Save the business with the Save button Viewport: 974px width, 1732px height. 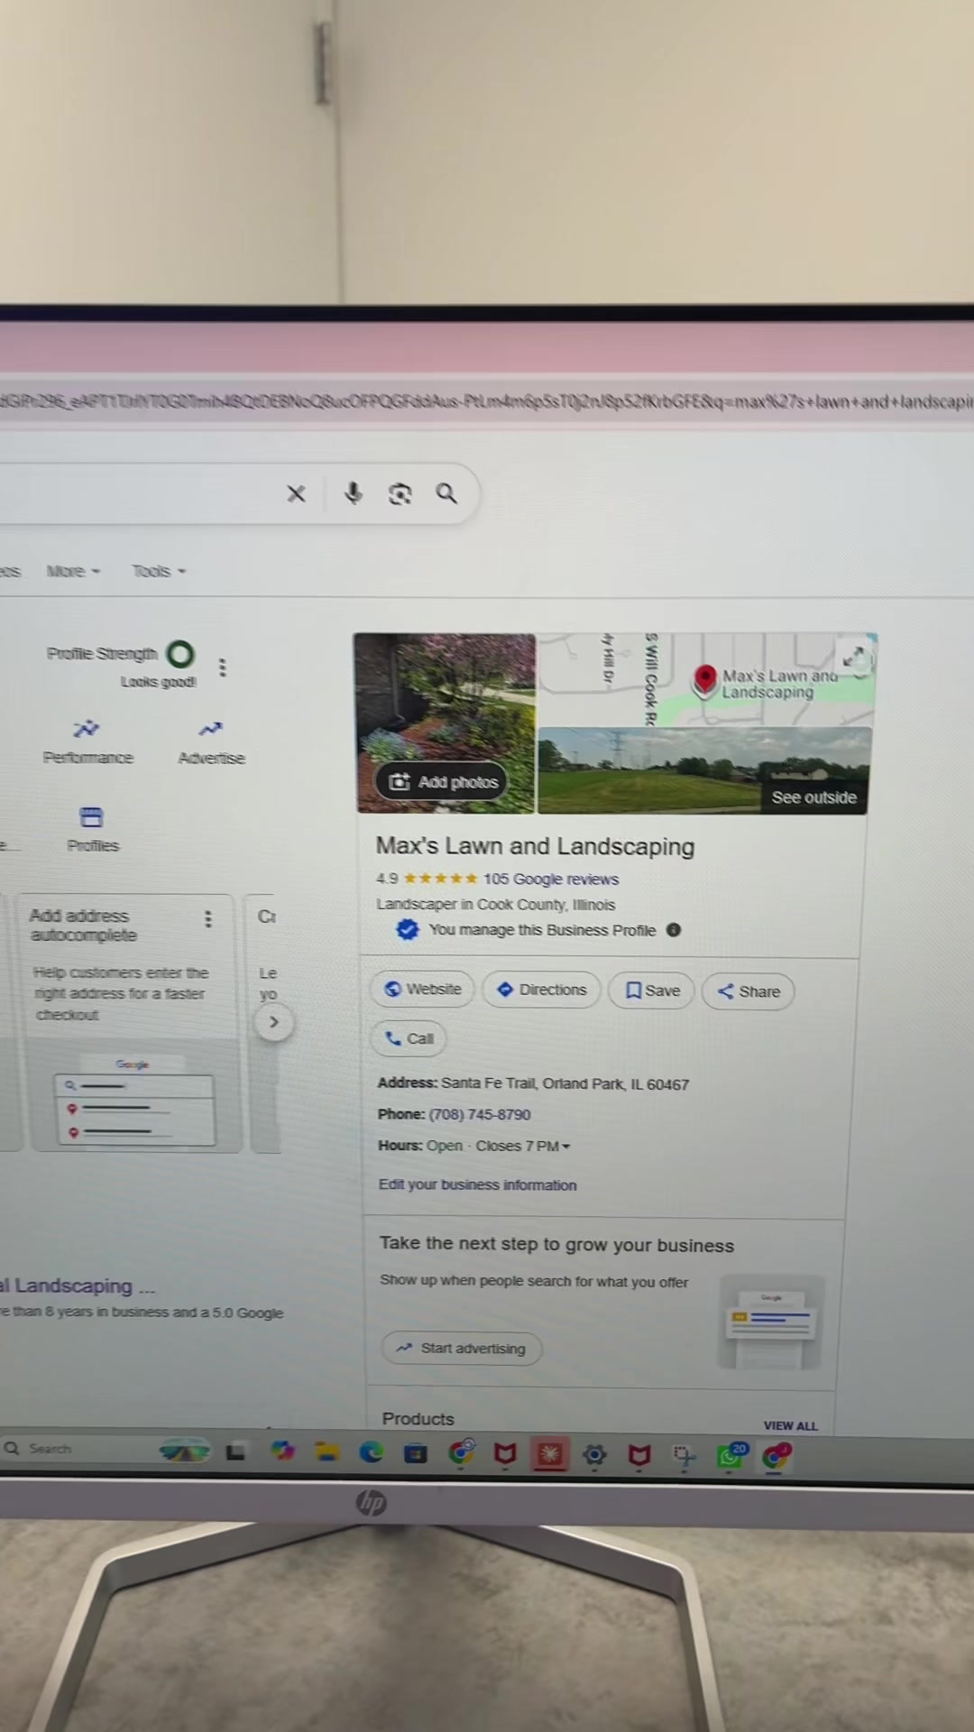652,990
